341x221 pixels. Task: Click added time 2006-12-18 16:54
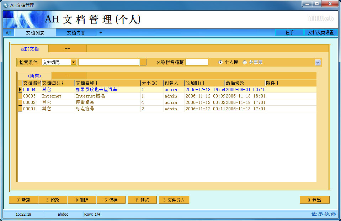point(205,90)
